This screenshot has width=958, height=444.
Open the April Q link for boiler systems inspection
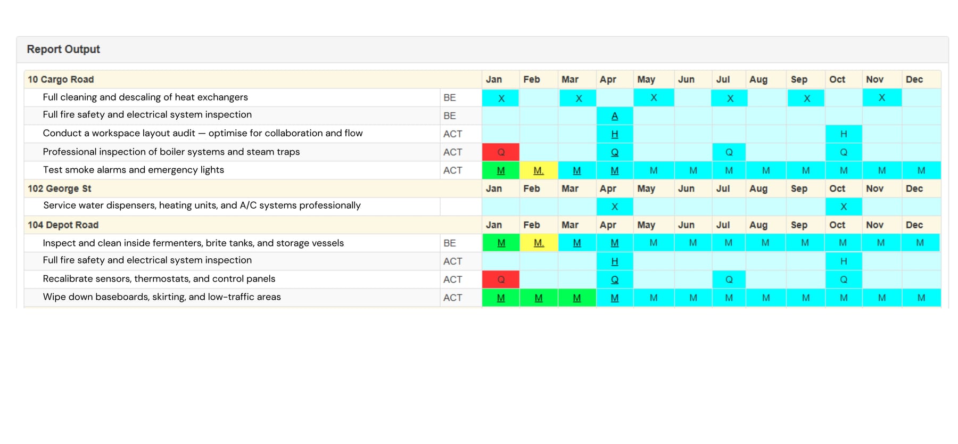click(615, 152)
